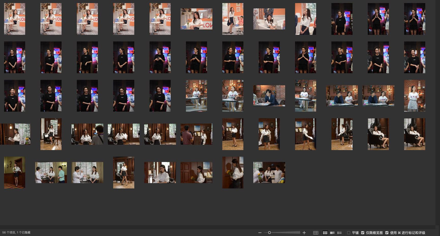Select photo with man in teal shirt
440x236 pixels.
coord(51,173)
